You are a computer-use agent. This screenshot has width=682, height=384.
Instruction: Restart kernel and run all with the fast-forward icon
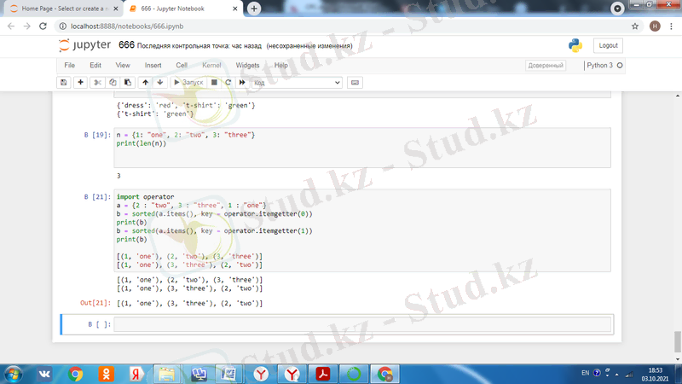242,82
